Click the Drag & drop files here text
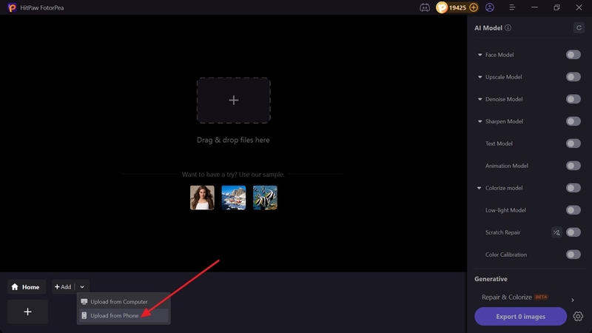Screen dimensions: 592x333 pyautogui.click(x=233, y=140)
